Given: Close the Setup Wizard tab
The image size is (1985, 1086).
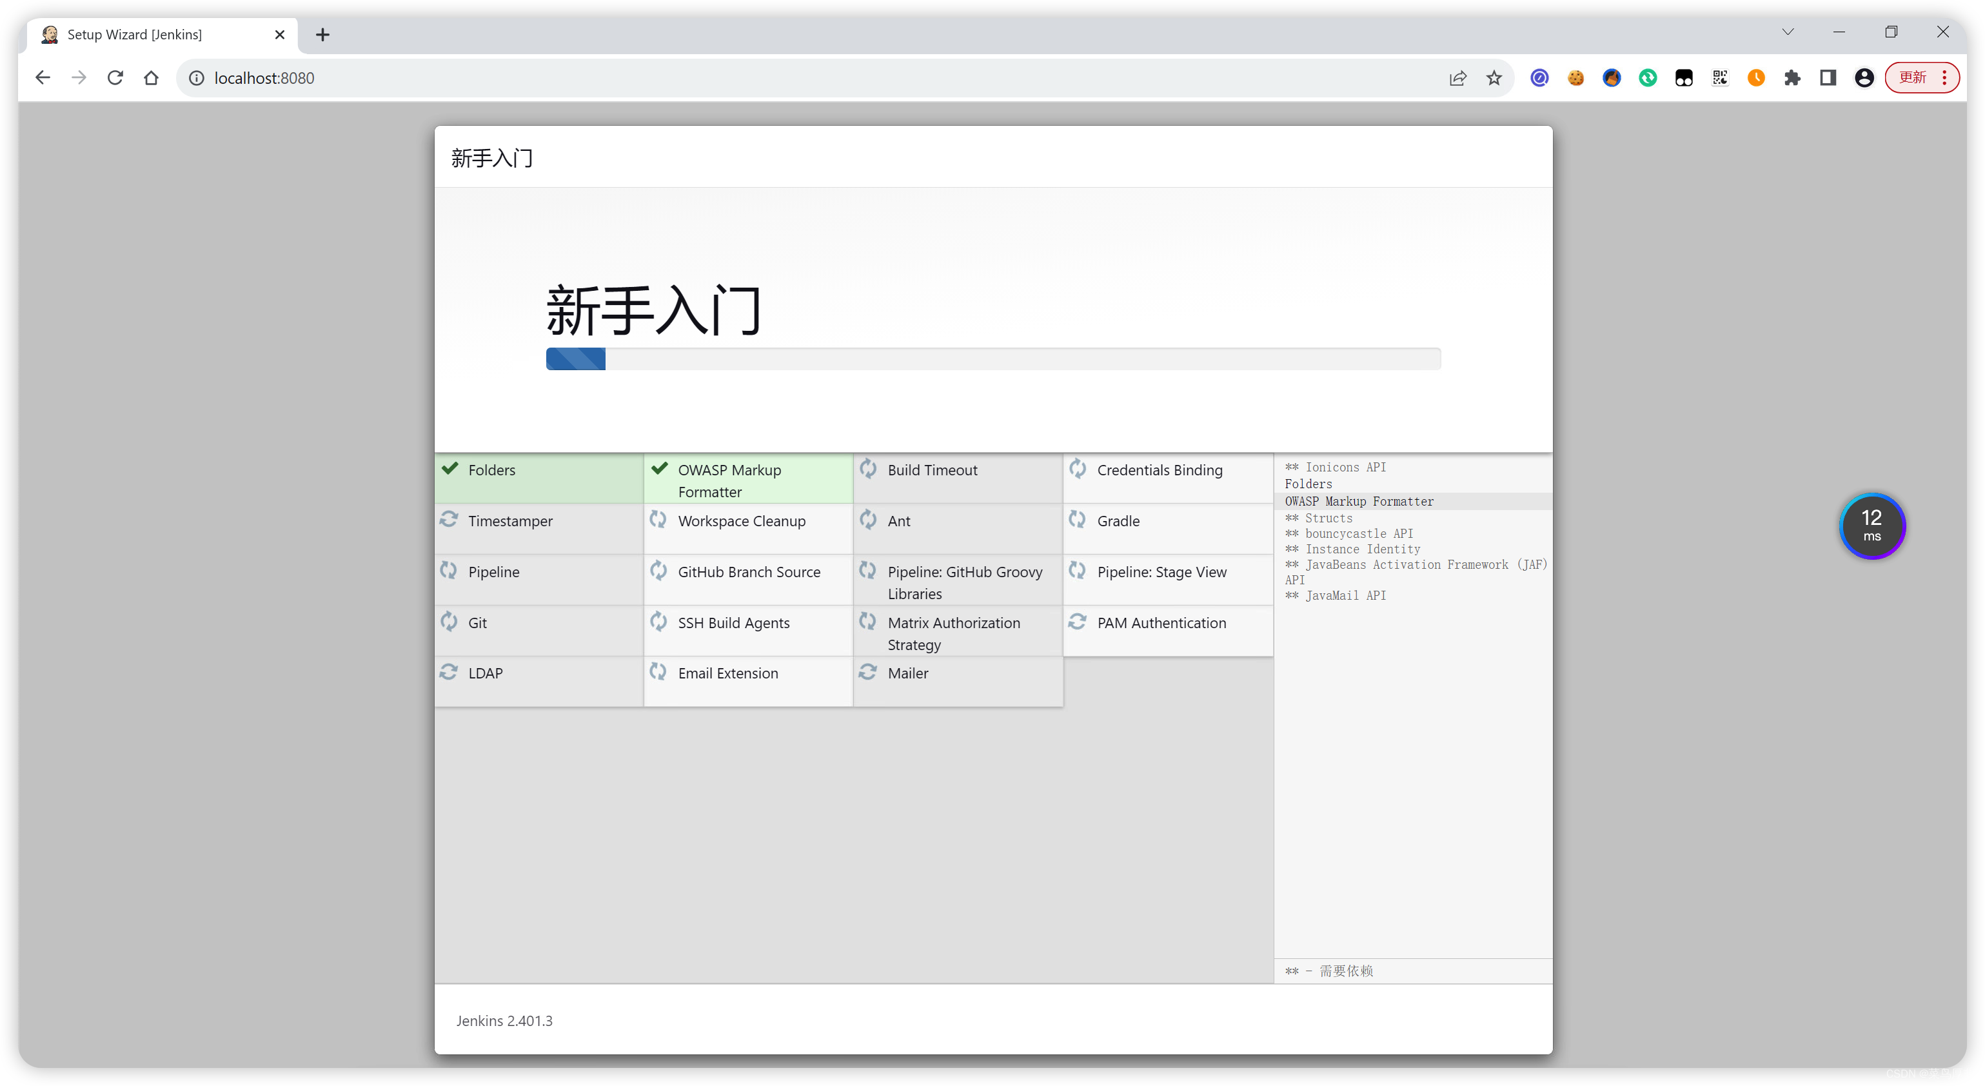Looking at the screenshot, I should tap(280, 35).
